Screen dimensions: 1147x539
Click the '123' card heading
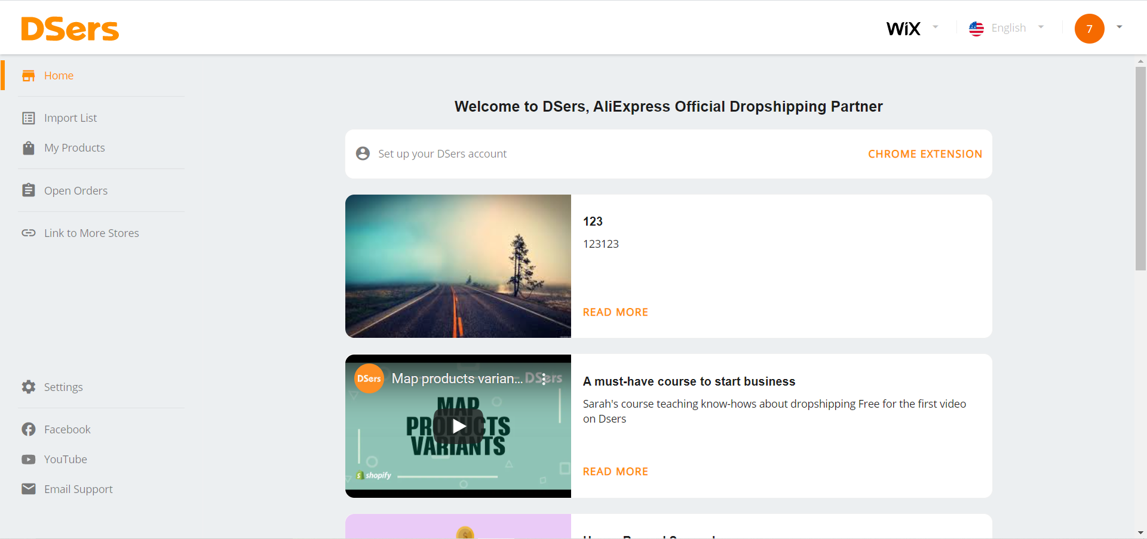[x=593, y=221]
